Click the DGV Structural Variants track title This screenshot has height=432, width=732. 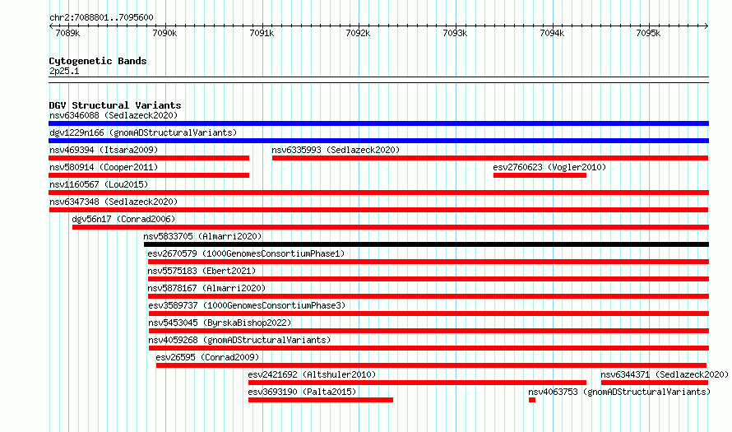(x=115, y=105)
